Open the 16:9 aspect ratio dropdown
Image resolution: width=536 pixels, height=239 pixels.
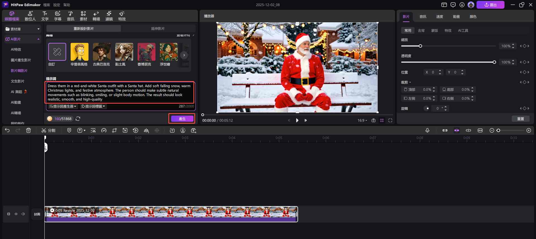(x=362, y=120)
